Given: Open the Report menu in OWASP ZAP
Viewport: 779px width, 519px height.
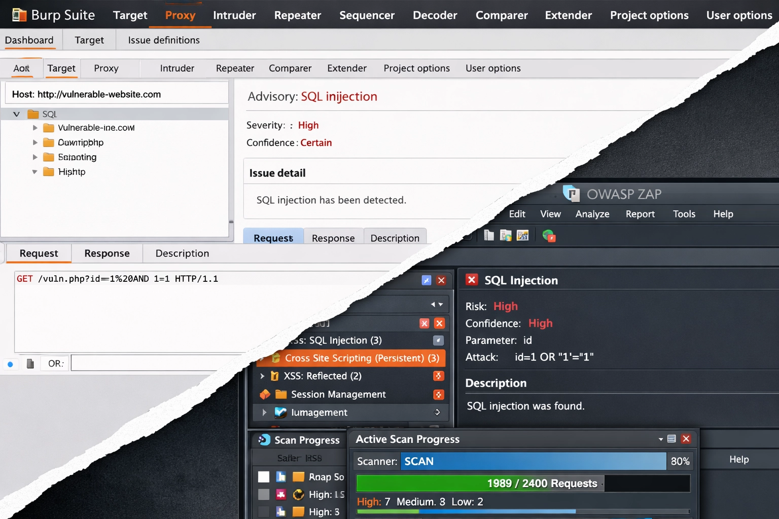Looking at the screenshot, I should (x=640, y=214).
